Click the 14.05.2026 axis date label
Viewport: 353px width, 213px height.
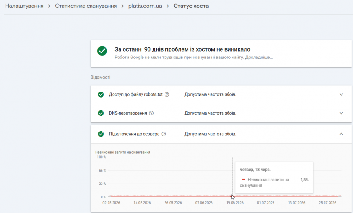click(x=142, y=203)
